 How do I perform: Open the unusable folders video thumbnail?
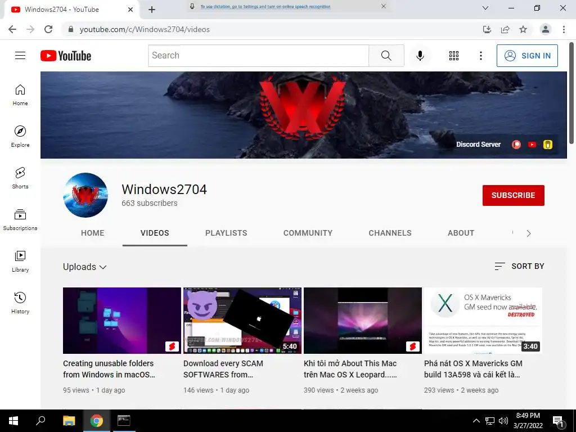pos(122,320)
